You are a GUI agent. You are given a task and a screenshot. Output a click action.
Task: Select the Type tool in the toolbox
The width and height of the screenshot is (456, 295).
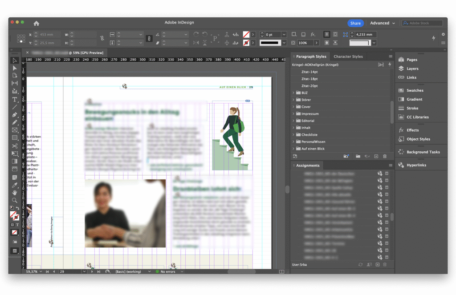coord(15,99)
